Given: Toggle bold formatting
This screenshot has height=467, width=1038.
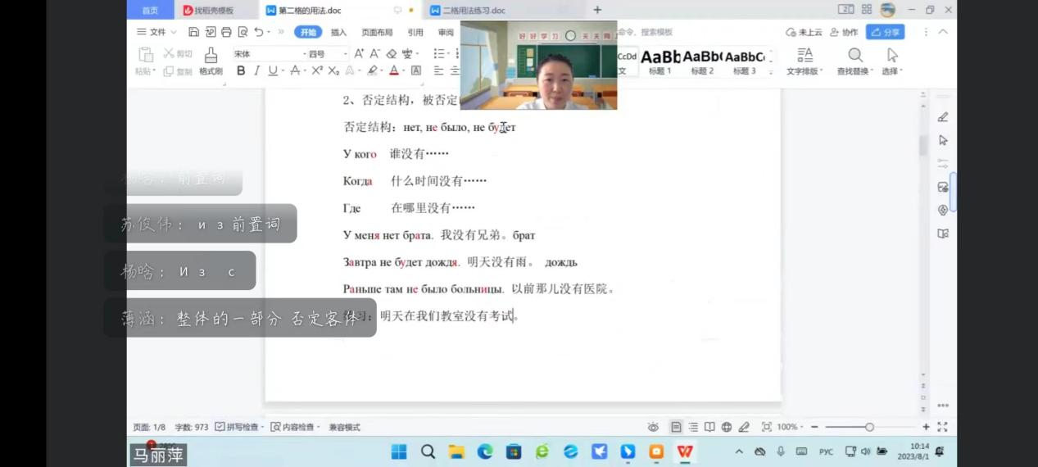Looking at the screenshot, I should (x=241, y=70).
